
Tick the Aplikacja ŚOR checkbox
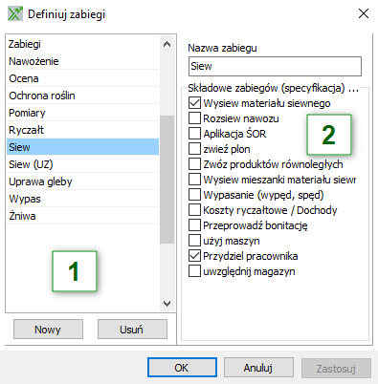pos(194,134)
